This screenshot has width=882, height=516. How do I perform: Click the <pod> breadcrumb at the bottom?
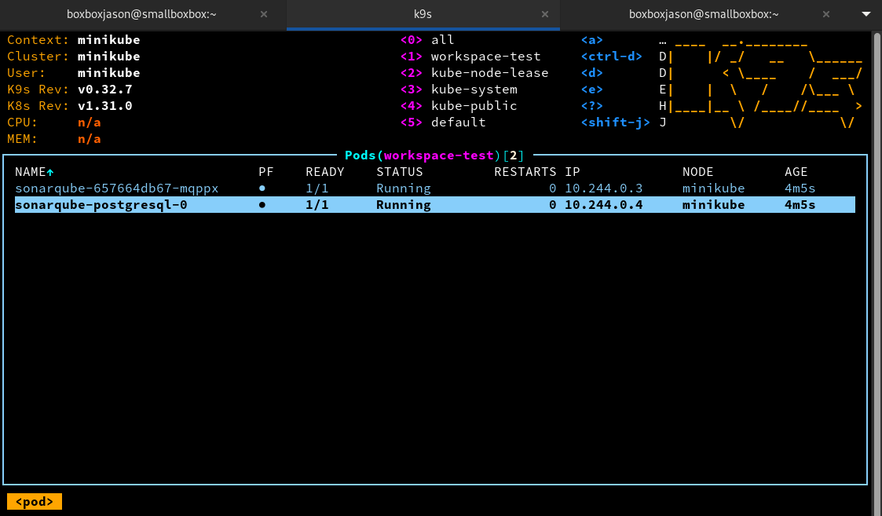click(x=35, y=501)
